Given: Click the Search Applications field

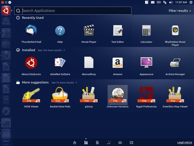Looking at the screenshot, I should [73, 11].
